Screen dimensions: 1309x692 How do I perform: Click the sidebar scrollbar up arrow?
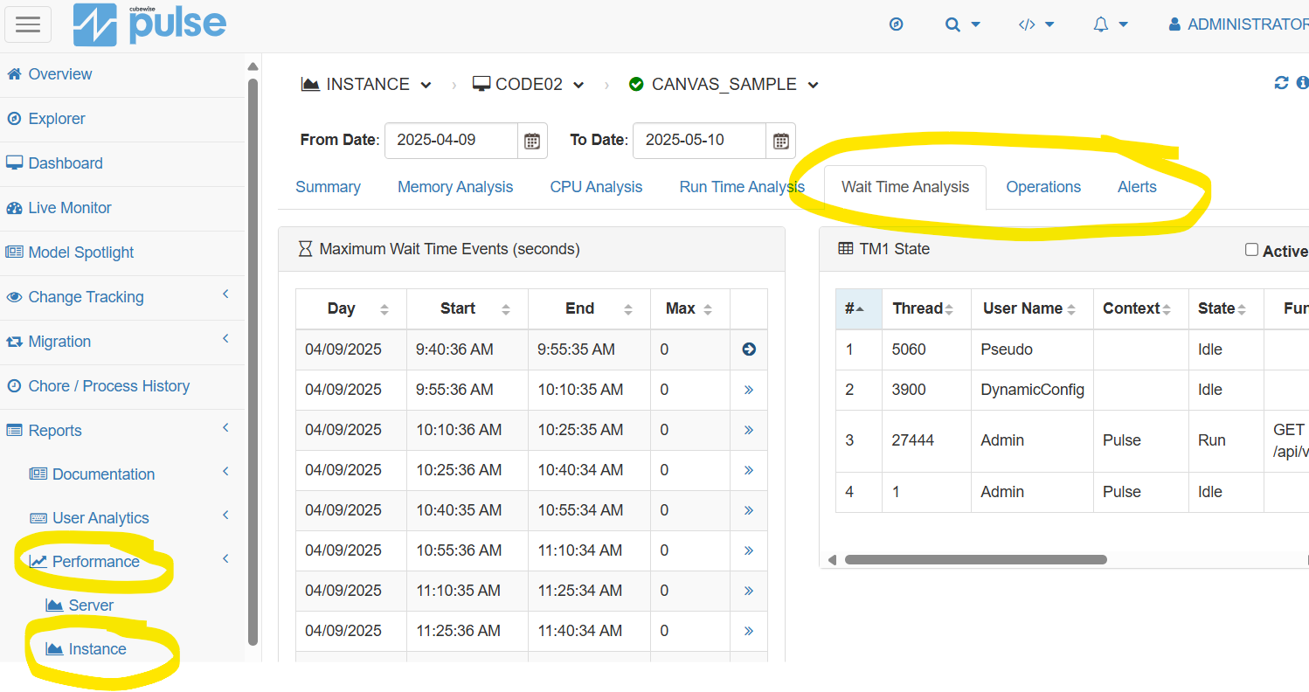click(x=253, y=66)
